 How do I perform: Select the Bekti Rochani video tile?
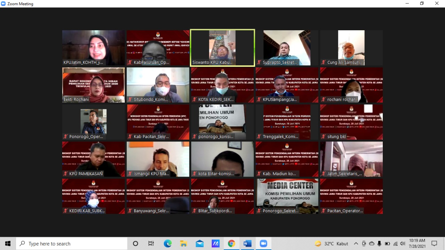click(94, 85)
